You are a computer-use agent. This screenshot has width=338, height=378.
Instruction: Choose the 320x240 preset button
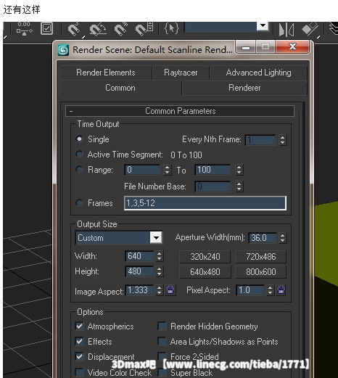[205, 257]
